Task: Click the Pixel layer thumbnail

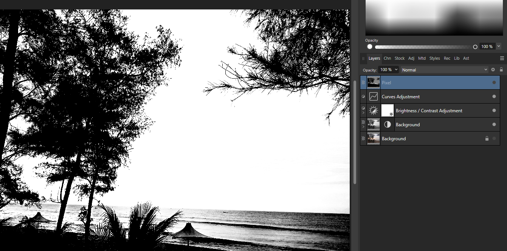Action: point(374,82)
